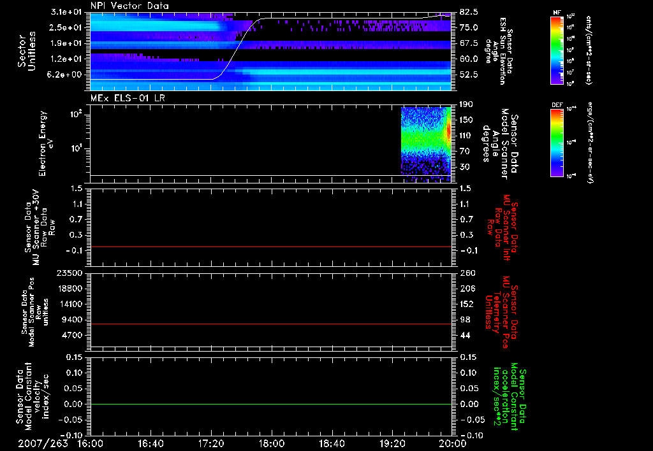
Task: Click the red line in MU Scanner +30V panel
Action: pyautogui.click(x=270, y=247)
